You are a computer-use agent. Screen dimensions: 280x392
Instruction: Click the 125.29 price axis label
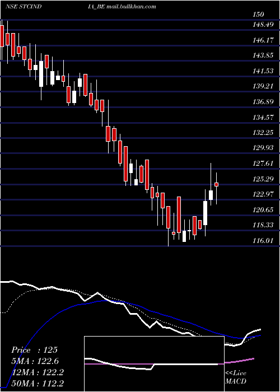(x=263, y=179)
